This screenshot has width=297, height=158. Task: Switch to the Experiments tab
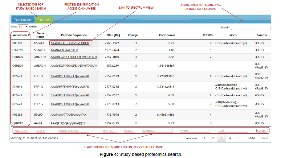23,20
